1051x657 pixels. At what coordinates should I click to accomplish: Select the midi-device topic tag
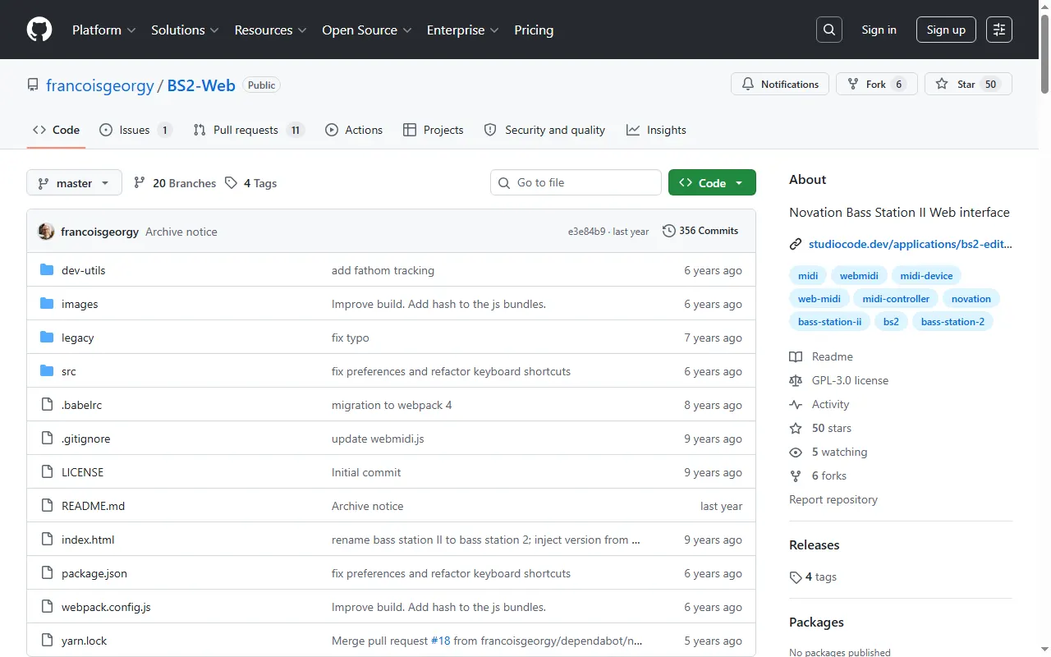(x=926, y=276)
